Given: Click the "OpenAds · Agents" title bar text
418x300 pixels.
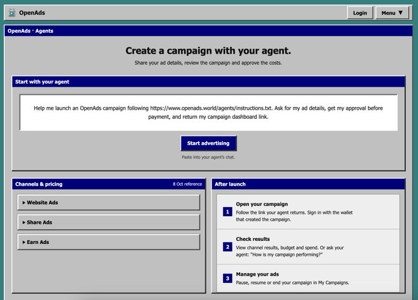Looking at the screenshot, I should 30,31.
